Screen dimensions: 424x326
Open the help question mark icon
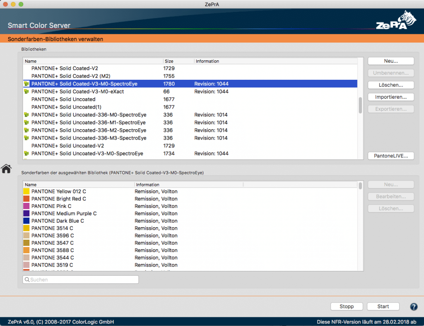(x=413, y=307)
